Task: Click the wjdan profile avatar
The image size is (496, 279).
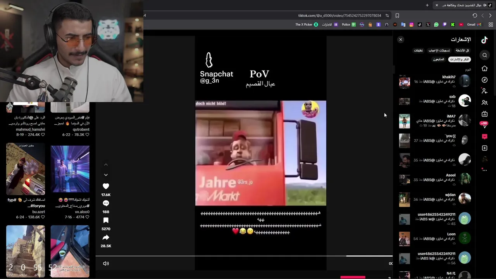Action: [465, 199]
